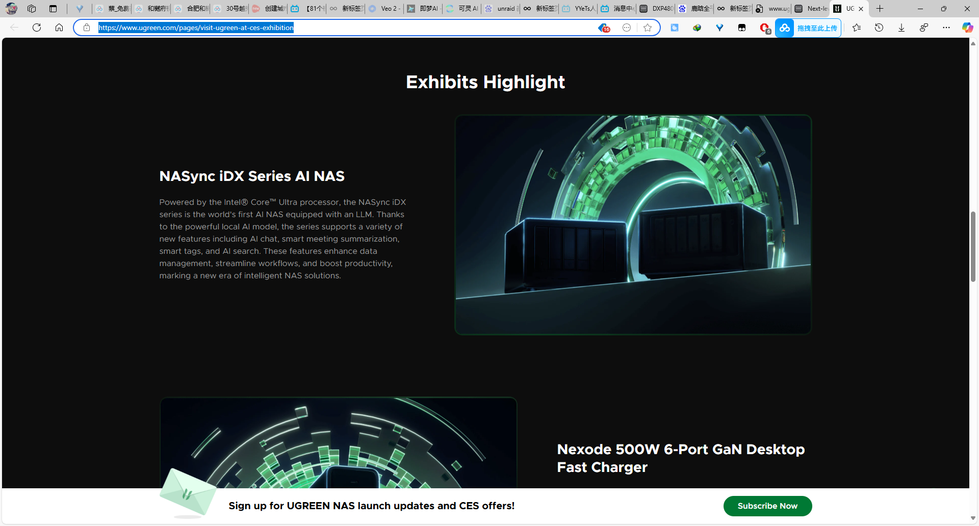Click the page vertical scrollbar thumb
This screenshot has width=979, height=526.
pyautogui.click(x=973, y=247)
